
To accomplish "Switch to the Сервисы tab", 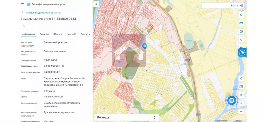I will pos(44,34).
